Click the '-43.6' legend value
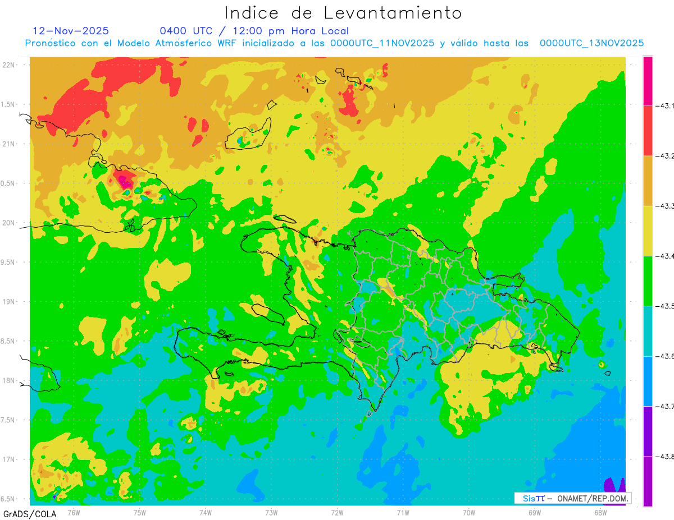The height and width of the screenshot is (520, 674). tap(665, 356)
